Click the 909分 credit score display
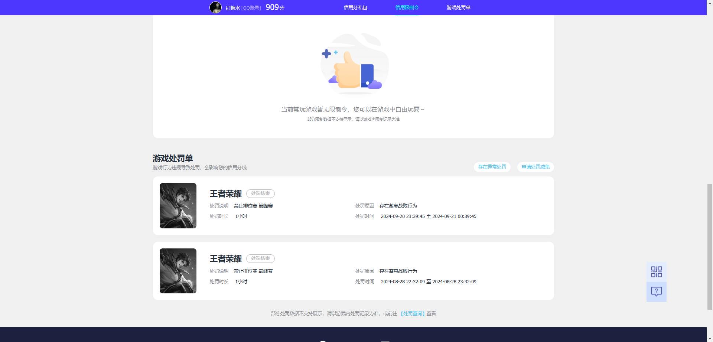The width and height of the screenshot is (713, 342). [274, 7]
